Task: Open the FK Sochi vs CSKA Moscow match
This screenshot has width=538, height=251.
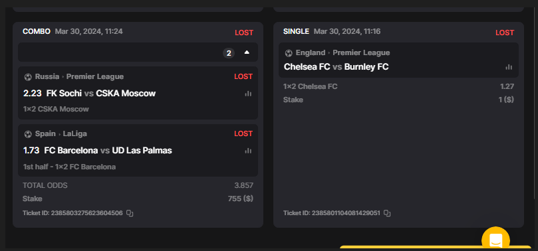Action: (101, 93)
